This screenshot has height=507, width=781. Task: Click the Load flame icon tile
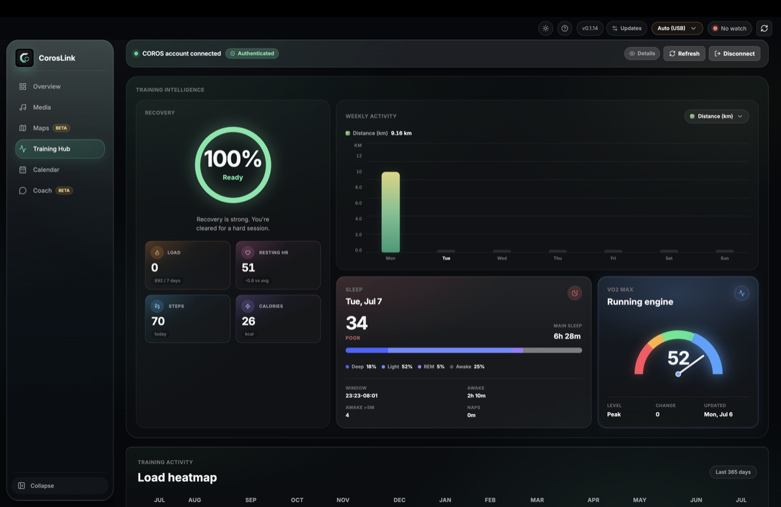[x=157, y=253]
